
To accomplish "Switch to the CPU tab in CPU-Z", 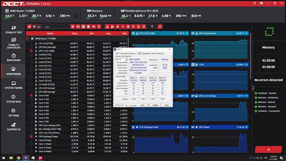I will [117, 53].
